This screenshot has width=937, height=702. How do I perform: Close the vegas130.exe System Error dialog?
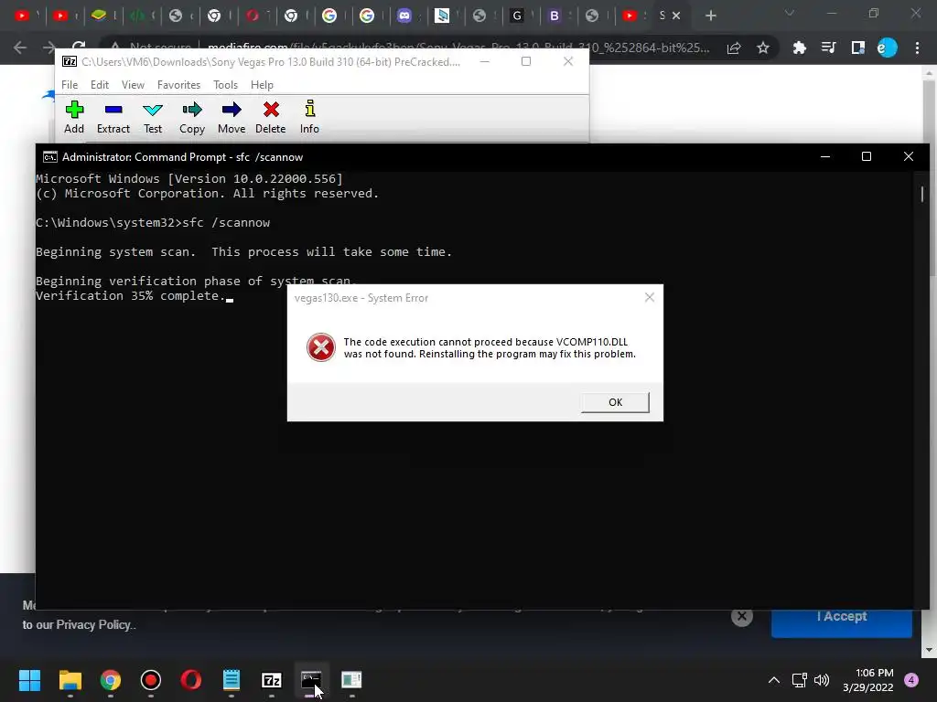(x=650, y=297)
